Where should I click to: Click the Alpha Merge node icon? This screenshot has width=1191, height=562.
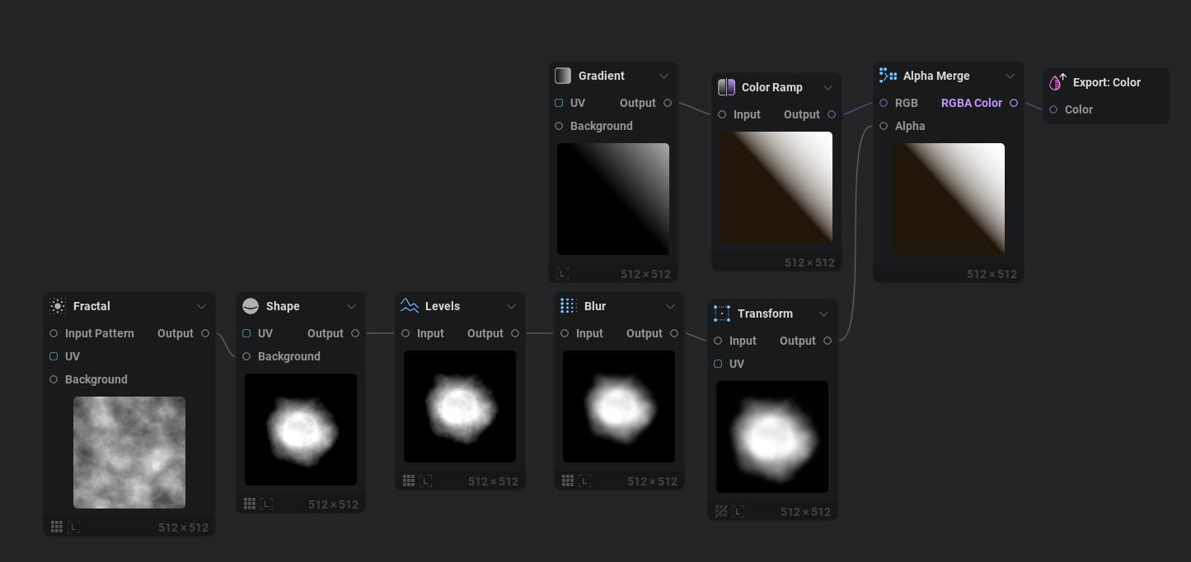(888, 76)
